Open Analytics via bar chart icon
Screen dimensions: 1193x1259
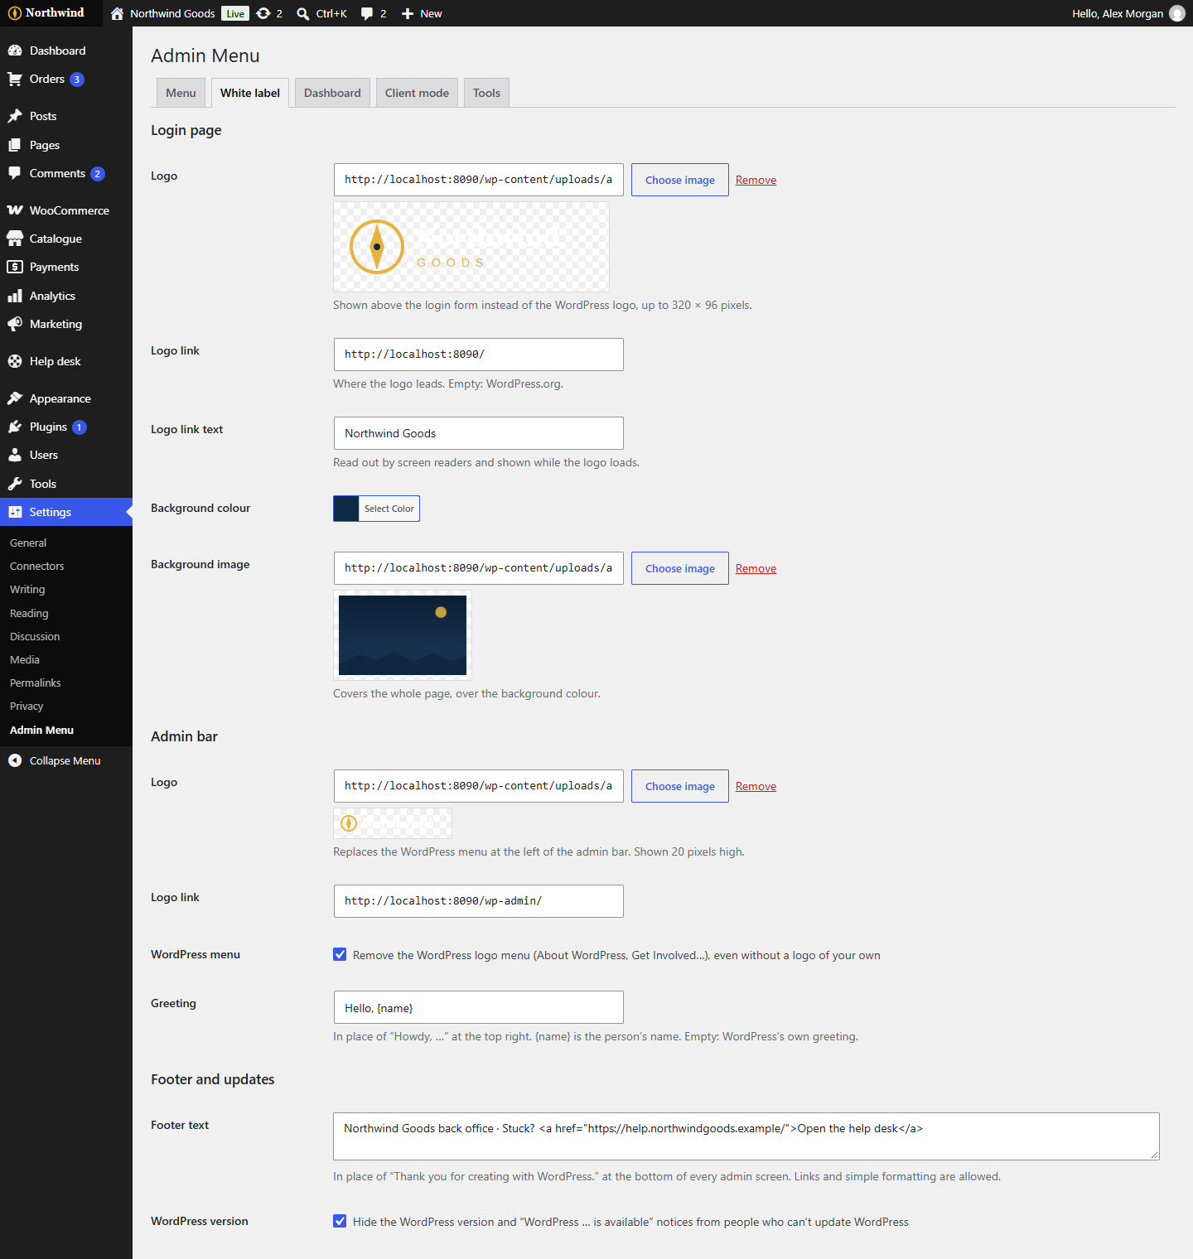pos(15,296)
